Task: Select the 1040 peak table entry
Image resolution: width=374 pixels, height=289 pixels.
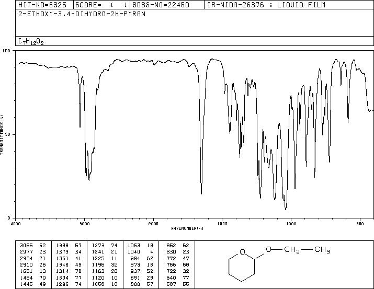Action: click(141, 251)
